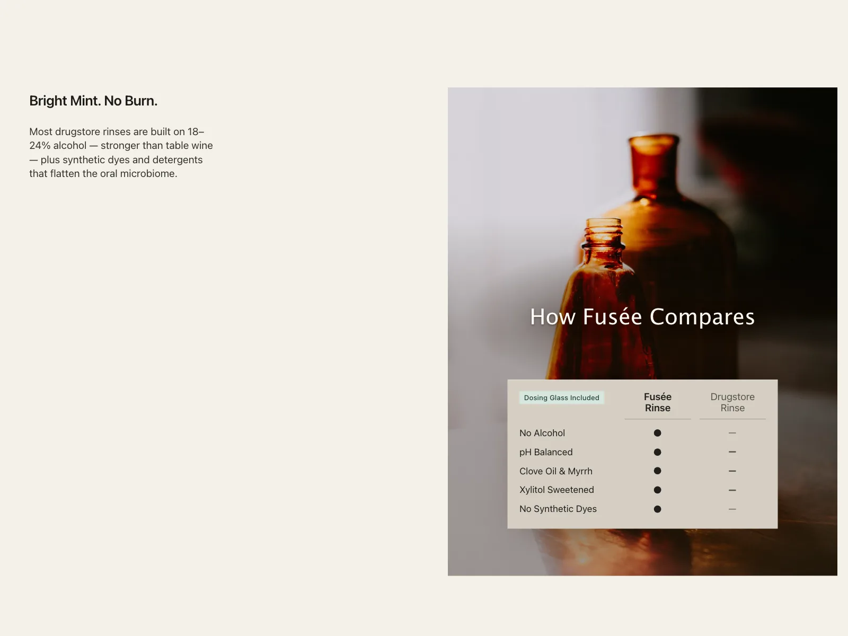Viewport: 848px width, 636px height.
Task: Click the "Clove Oil & Myrrh" row label
Action: coord(556,471)
